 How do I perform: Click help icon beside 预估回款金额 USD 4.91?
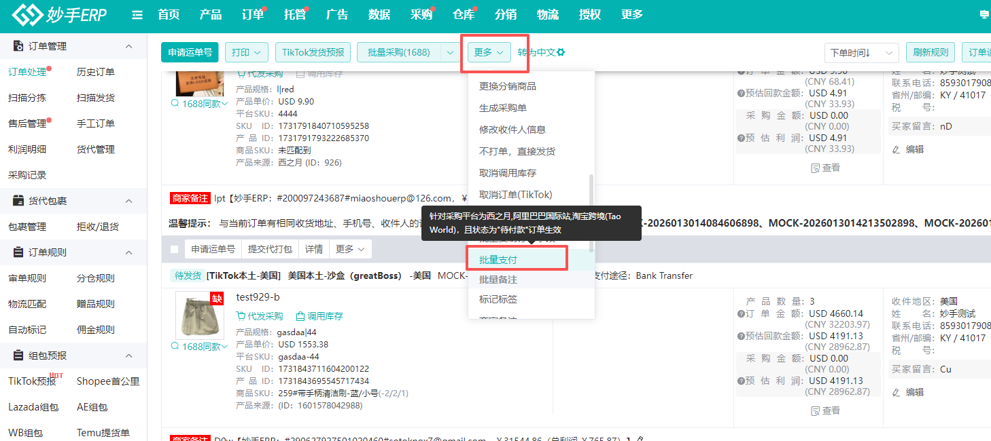click(742, 93)
